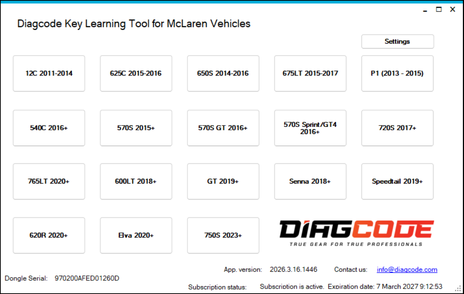Choose the 570S GT 2016+ model

(x=223, y=128)
